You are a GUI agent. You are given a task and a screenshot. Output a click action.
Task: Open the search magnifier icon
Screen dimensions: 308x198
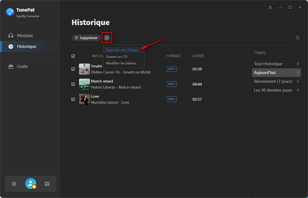click(297, 38)
